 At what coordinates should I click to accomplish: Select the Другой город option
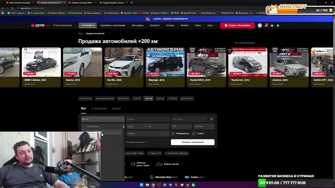point(187,98)
